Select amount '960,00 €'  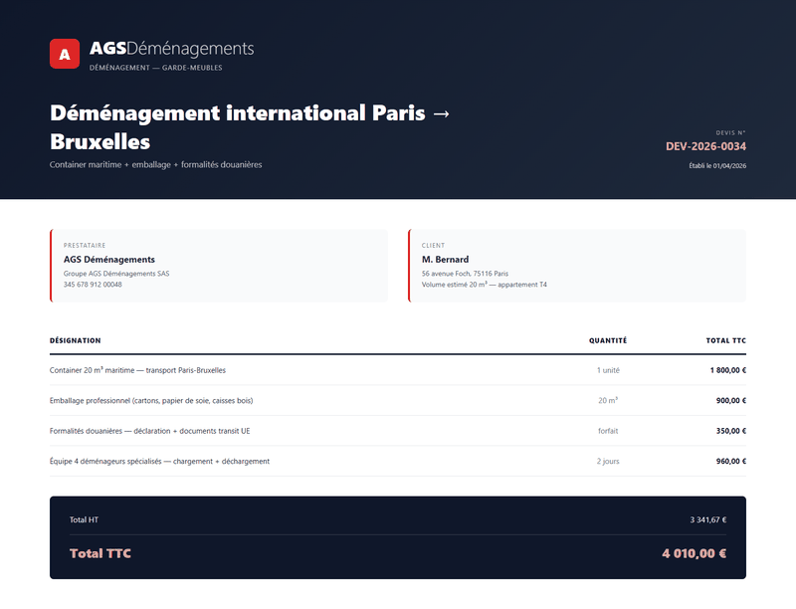(x=731, y=462)
